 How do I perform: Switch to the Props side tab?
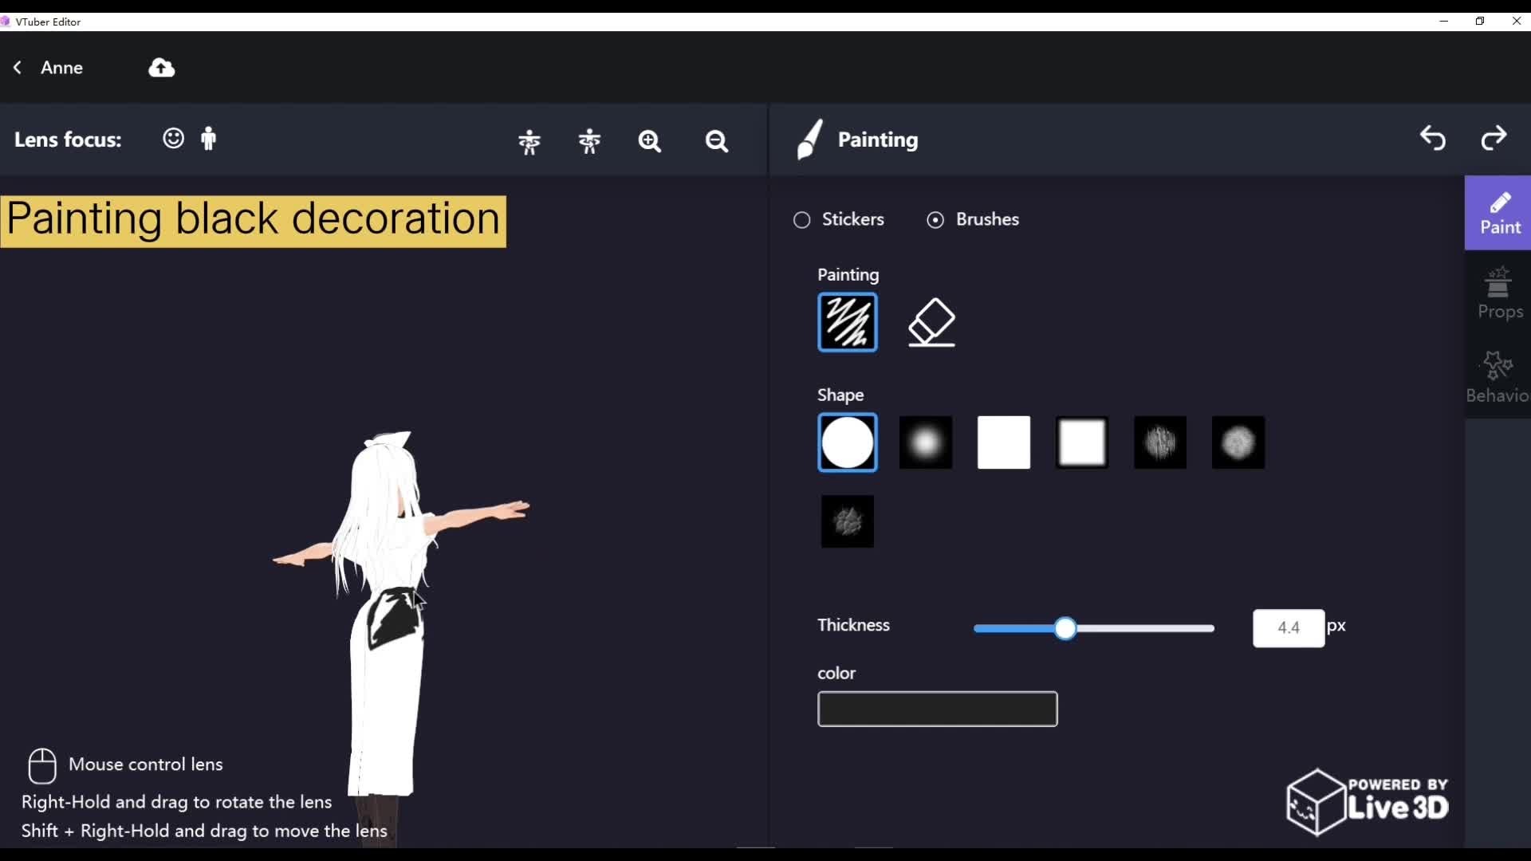[x=1499, y=293]
